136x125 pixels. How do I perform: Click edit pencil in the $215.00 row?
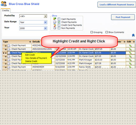(130, 60)
